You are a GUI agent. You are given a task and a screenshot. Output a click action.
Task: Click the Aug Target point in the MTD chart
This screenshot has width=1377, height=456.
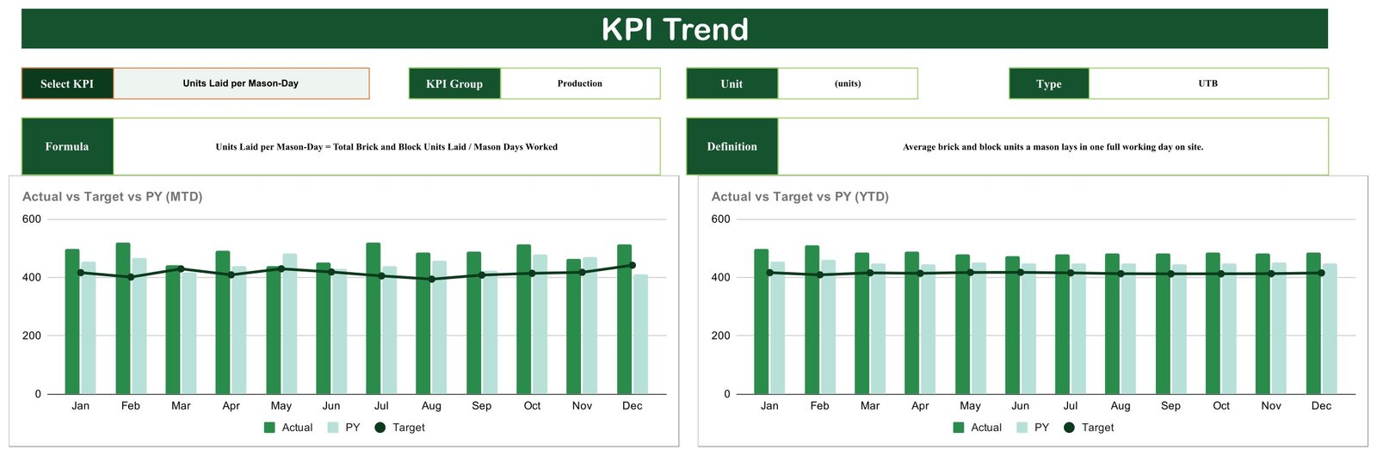point(432,280)
